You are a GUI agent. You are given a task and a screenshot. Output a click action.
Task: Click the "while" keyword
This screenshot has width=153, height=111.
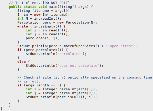point(23,26)
